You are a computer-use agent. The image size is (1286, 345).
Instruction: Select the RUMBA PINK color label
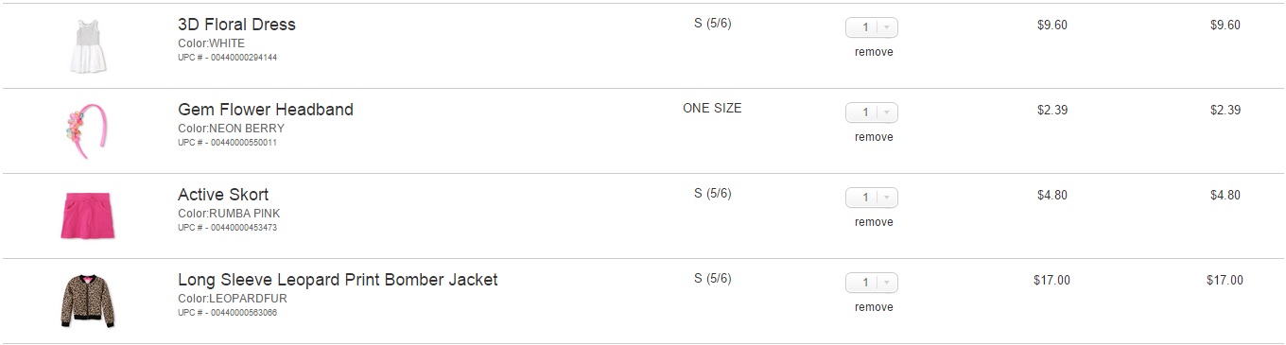(x=244, y=214)
